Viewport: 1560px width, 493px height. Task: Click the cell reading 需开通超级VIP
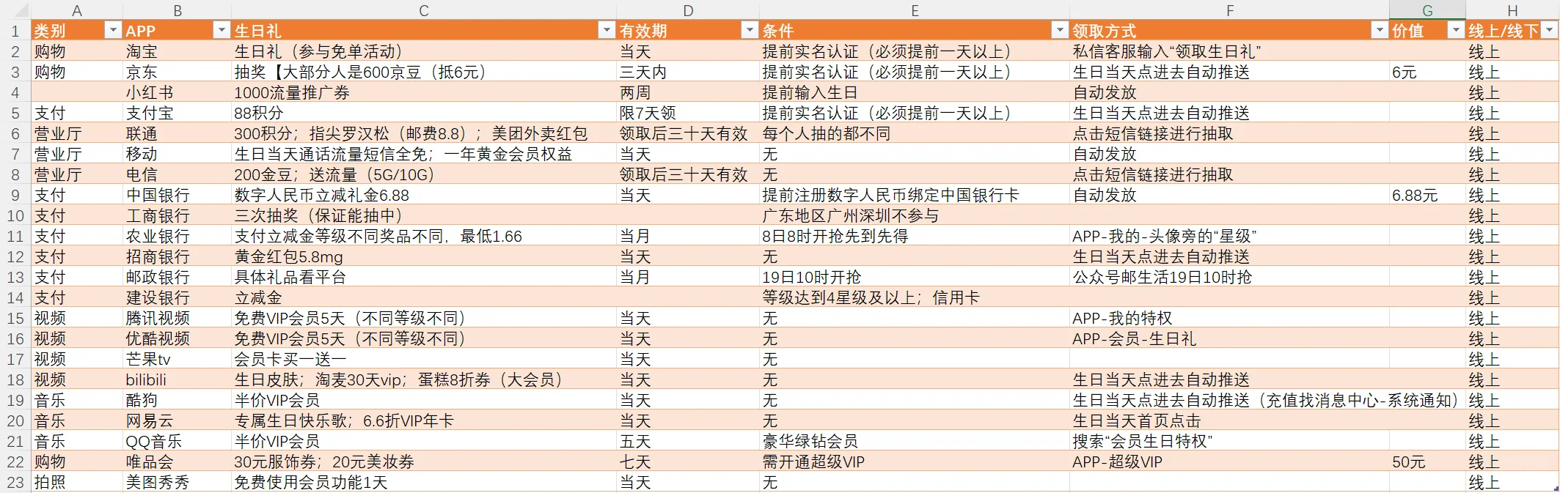click(x=915, y=462)
